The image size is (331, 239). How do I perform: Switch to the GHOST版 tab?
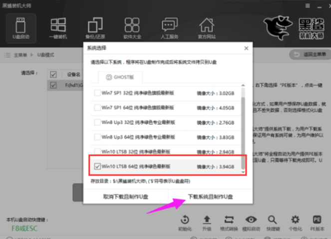(x=120, y=77)
